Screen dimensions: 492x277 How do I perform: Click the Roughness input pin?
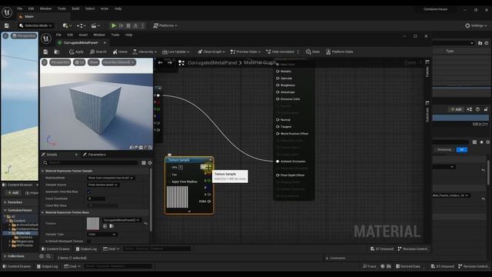tap(278, 85)
